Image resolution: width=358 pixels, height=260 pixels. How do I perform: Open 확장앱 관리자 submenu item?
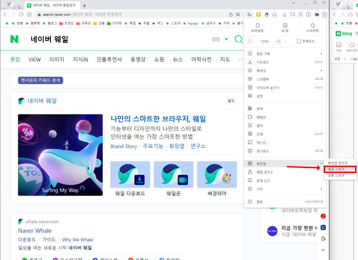pos(340,163)
